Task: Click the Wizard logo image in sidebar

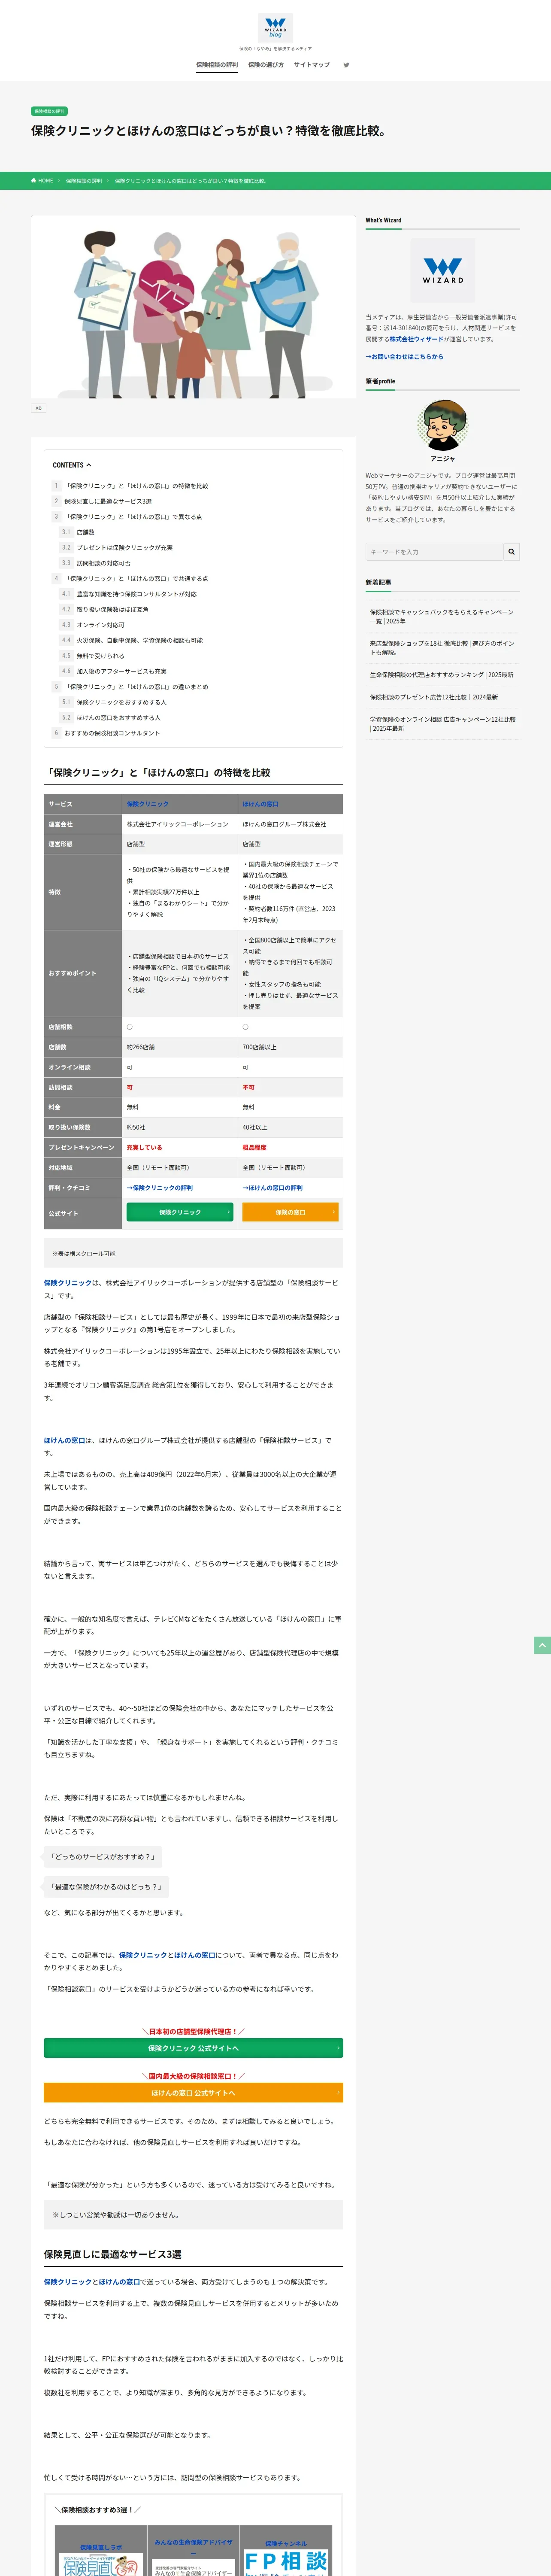Action: tap(442, 271)
